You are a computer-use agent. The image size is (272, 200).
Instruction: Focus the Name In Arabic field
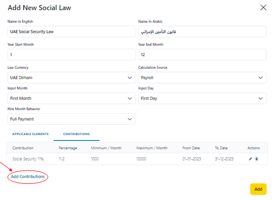pyautogui.click(x=202, y=31)
